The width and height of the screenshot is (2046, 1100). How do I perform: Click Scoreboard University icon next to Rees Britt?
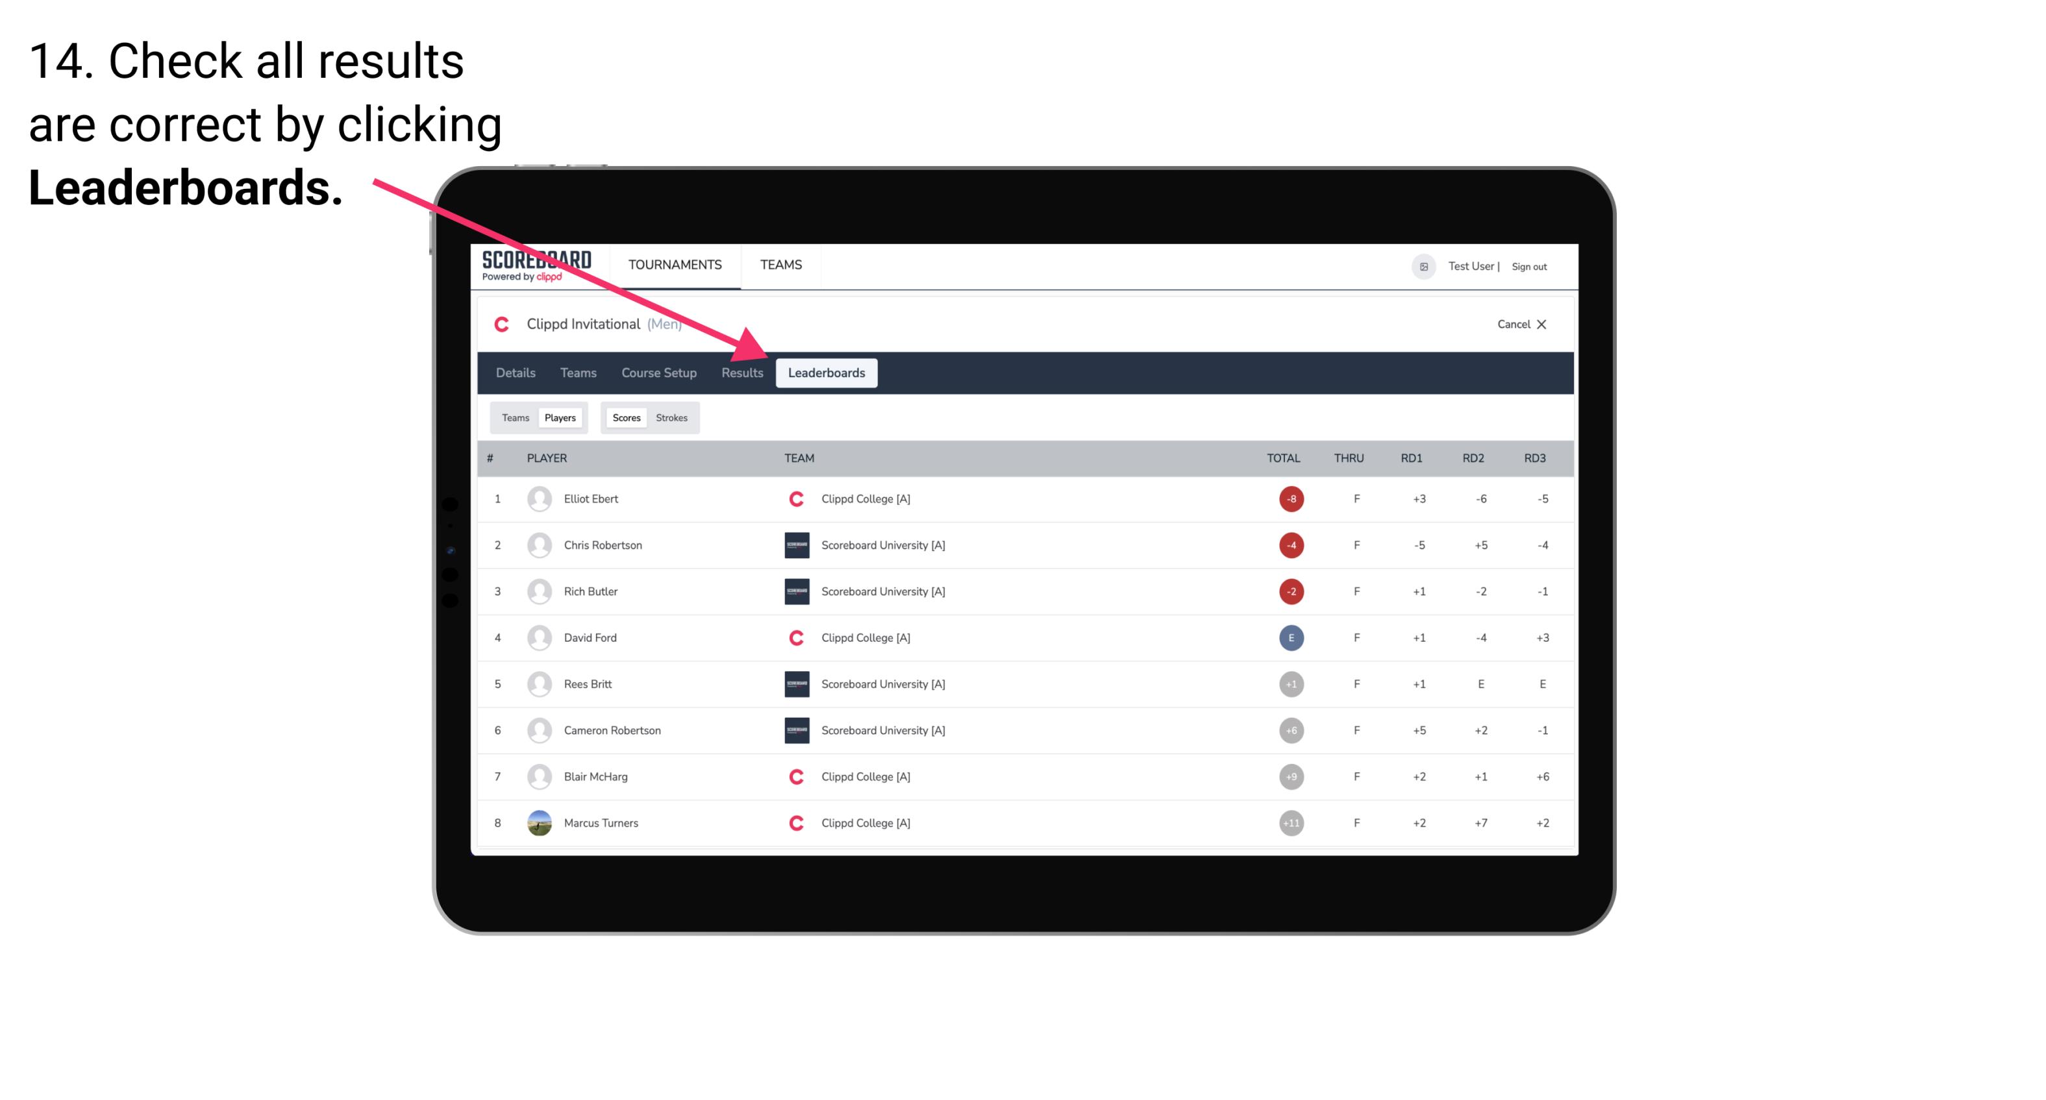[x=793, y=684]
